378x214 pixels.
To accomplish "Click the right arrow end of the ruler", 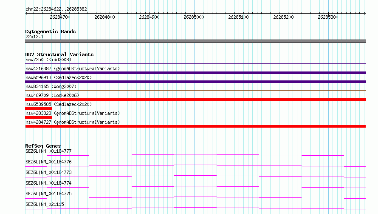I will (x=365, y=14).
